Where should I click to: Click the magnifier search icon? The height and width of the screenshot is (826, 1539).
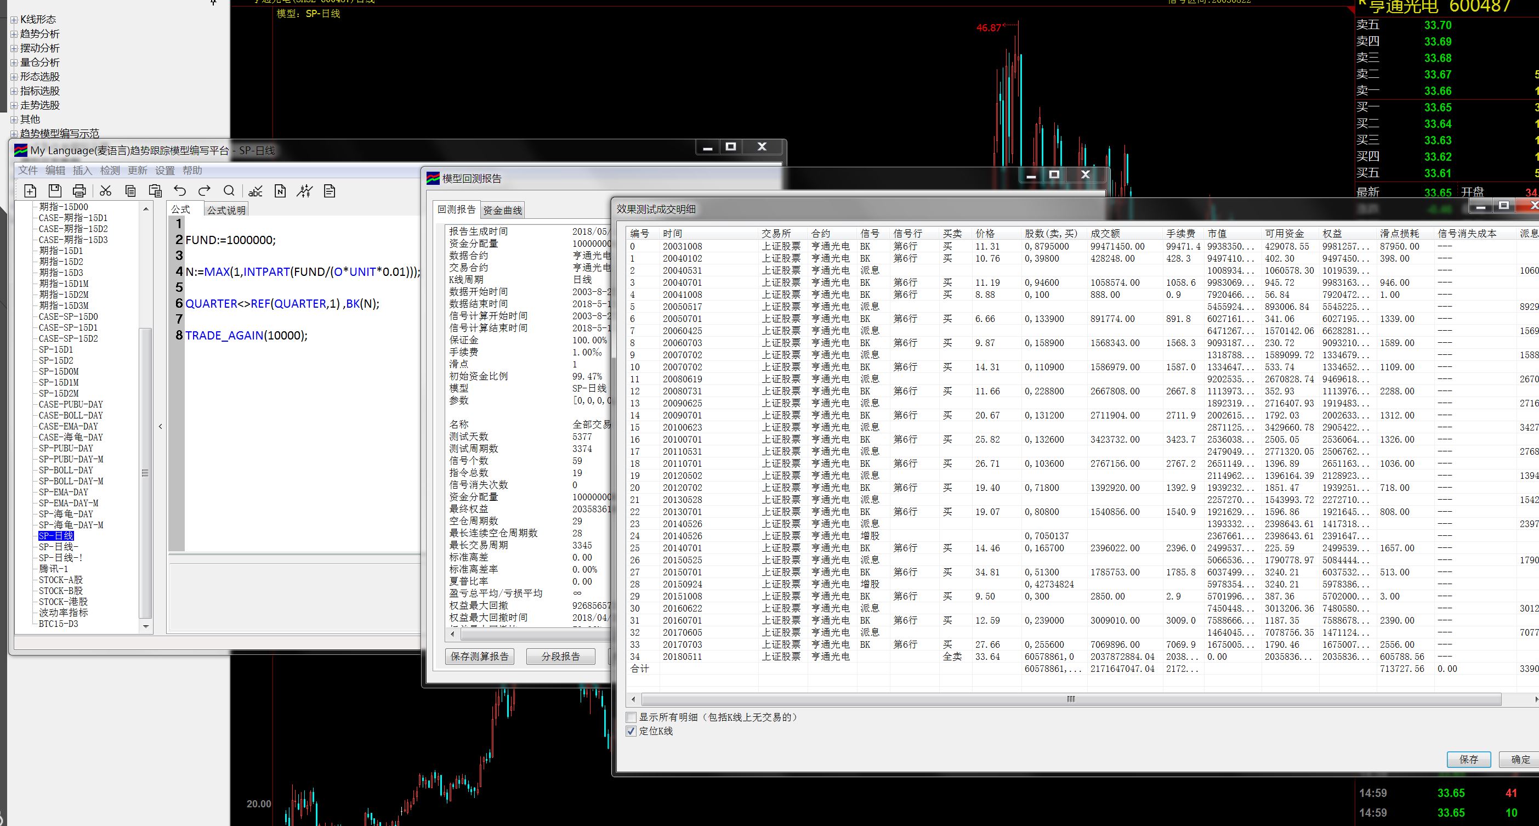point(229,191)
